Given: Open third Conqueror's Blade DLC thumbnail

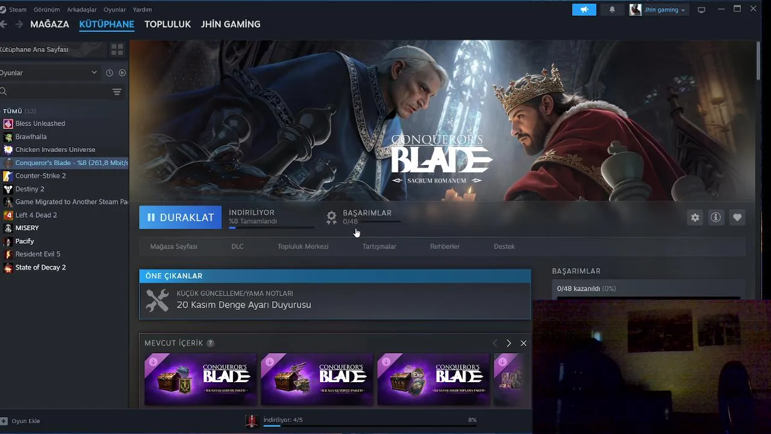Looking at the screenshot, I should pos(433,379).
